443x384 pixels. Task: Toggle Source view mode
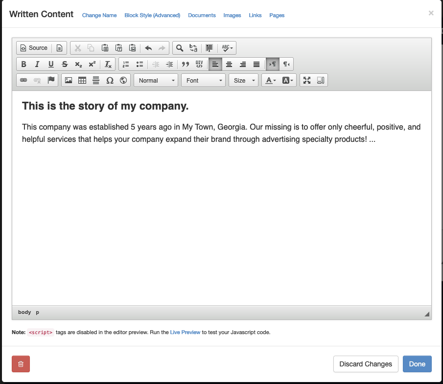pos(34,48)
